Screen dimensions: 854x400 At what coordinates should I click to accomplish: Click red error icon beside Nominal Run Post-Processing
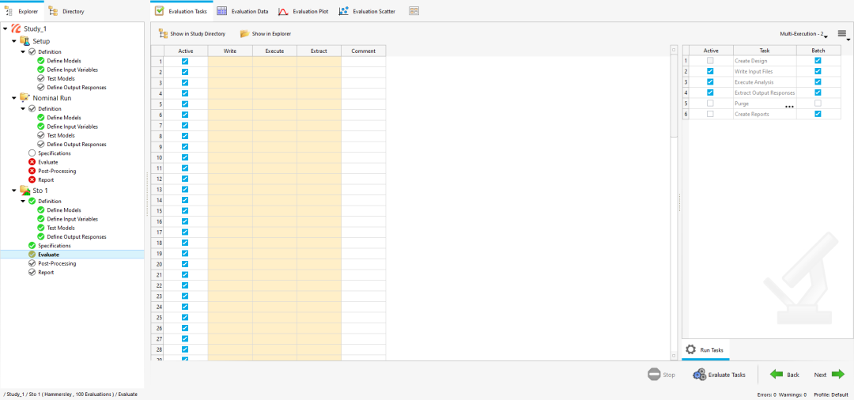pyautogui.click(x=32, y=171)
